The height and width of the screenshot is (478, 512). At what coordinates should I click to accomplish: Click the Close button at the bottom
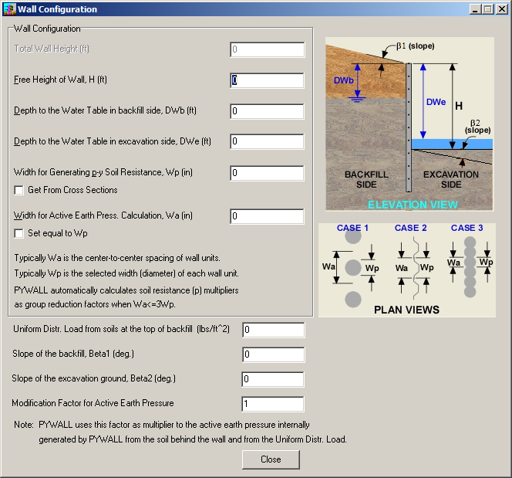[x=271, y=459]
